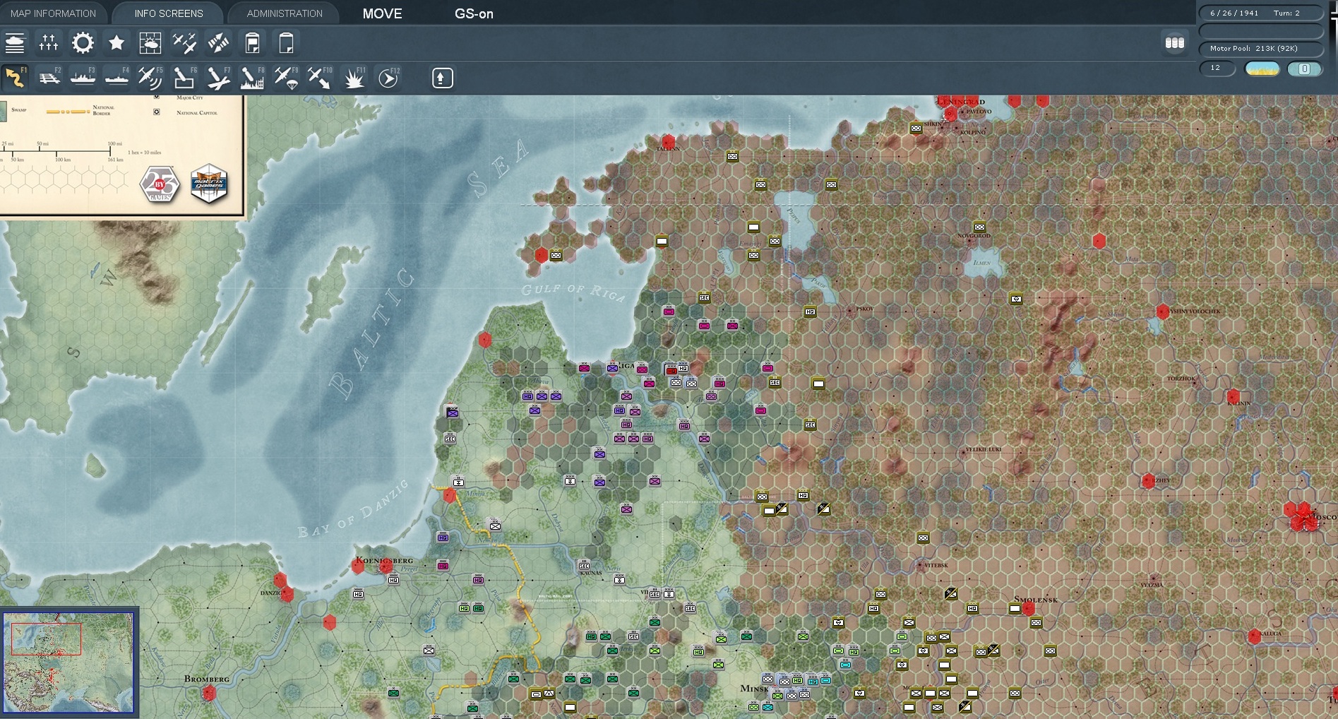The height and width of the screenshot is (719, 1338).
Task: Click the minimap overview thumbnail
Action: pyautogui.click(x=68, y=662)
